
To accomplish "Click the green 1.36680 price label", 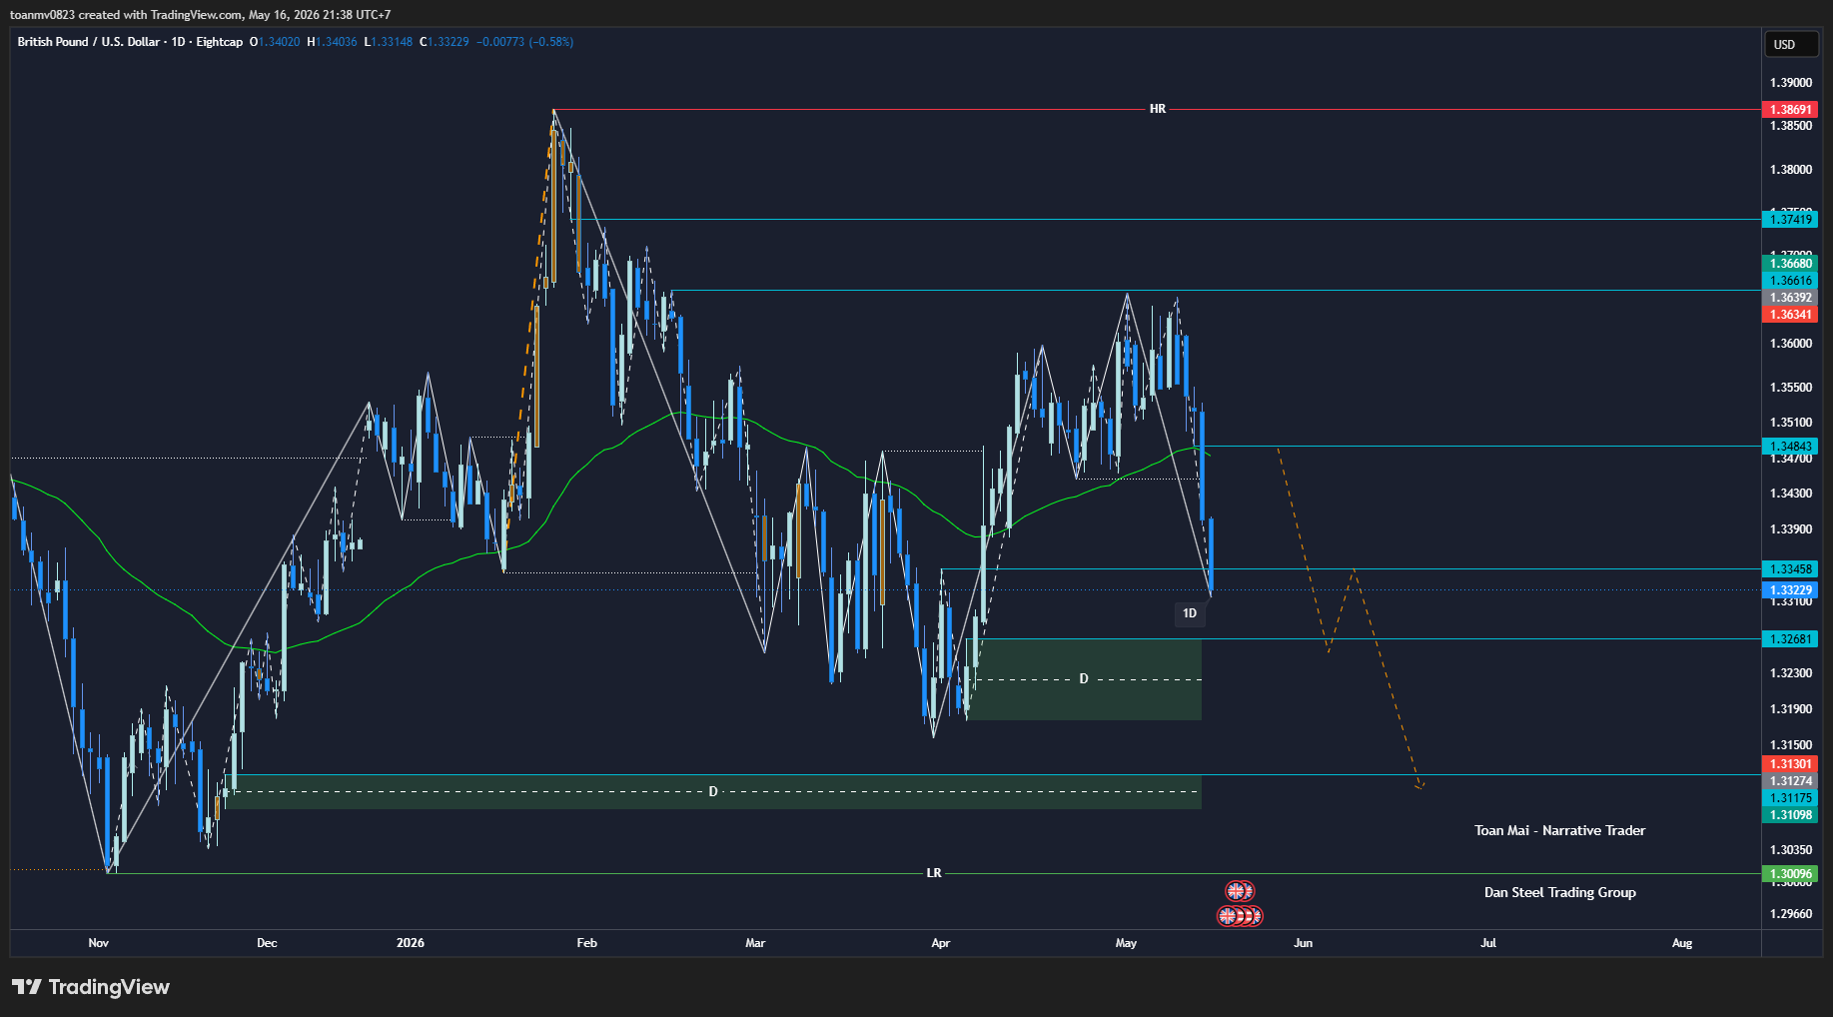I will tap(1790, 264).
